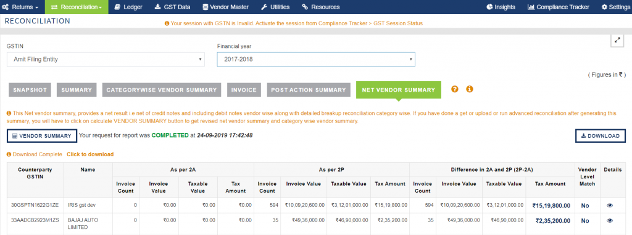Click the 'Difference in 2A and 2P (2P-2A)' header

coord(492,170)
